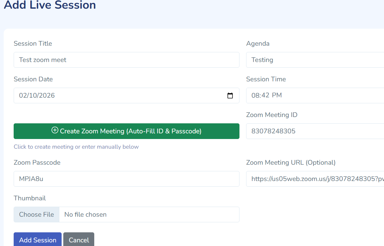Focus the Session Title input field
The height and width of the screenshot is (246, 384).
click(x=126, y=60)
